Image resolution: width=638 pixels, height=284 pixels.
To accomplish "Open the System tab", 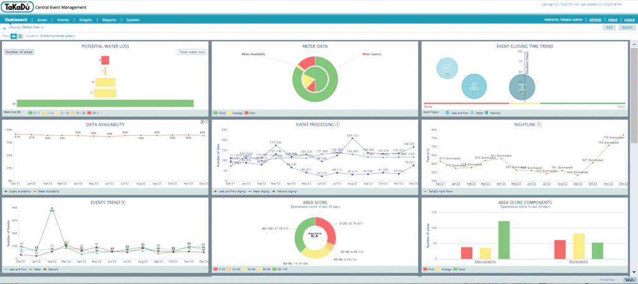I will (133, 19).
